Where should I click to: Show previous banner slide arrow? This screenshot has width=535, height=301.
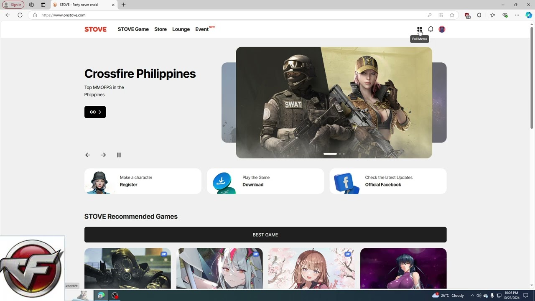point(88,155)
